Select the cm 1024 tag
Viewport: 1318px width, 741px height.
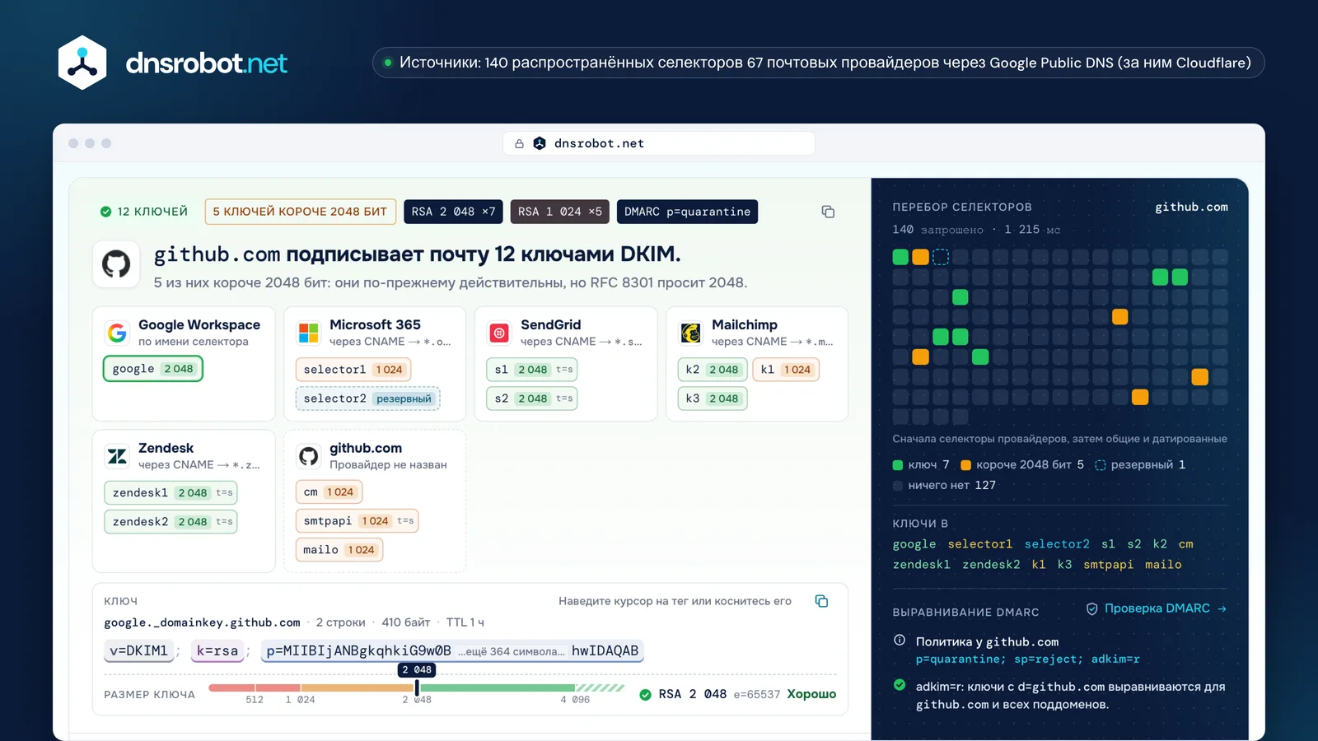329,492
